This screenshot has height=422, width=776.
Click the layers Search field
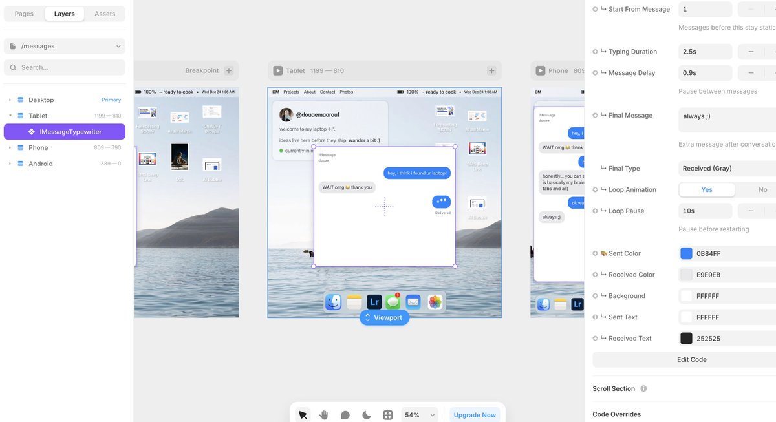(x=65, y=67)
